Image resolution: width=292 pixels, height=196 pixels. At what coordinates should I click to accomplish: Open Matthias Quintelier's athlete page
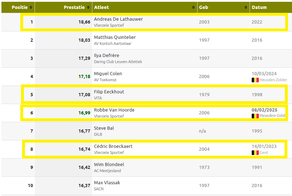[114, 37]
